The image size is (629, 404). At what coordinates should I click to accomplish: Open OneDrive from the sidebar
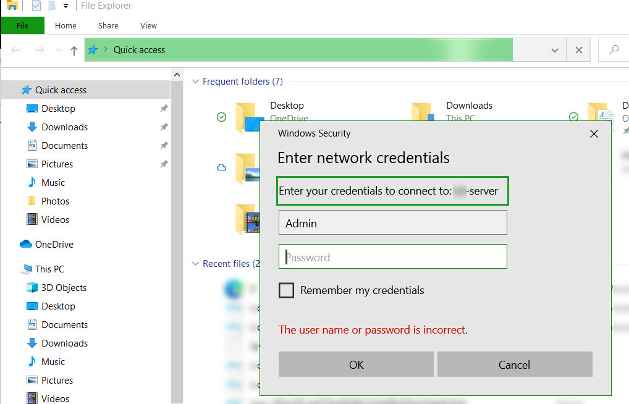52,244
